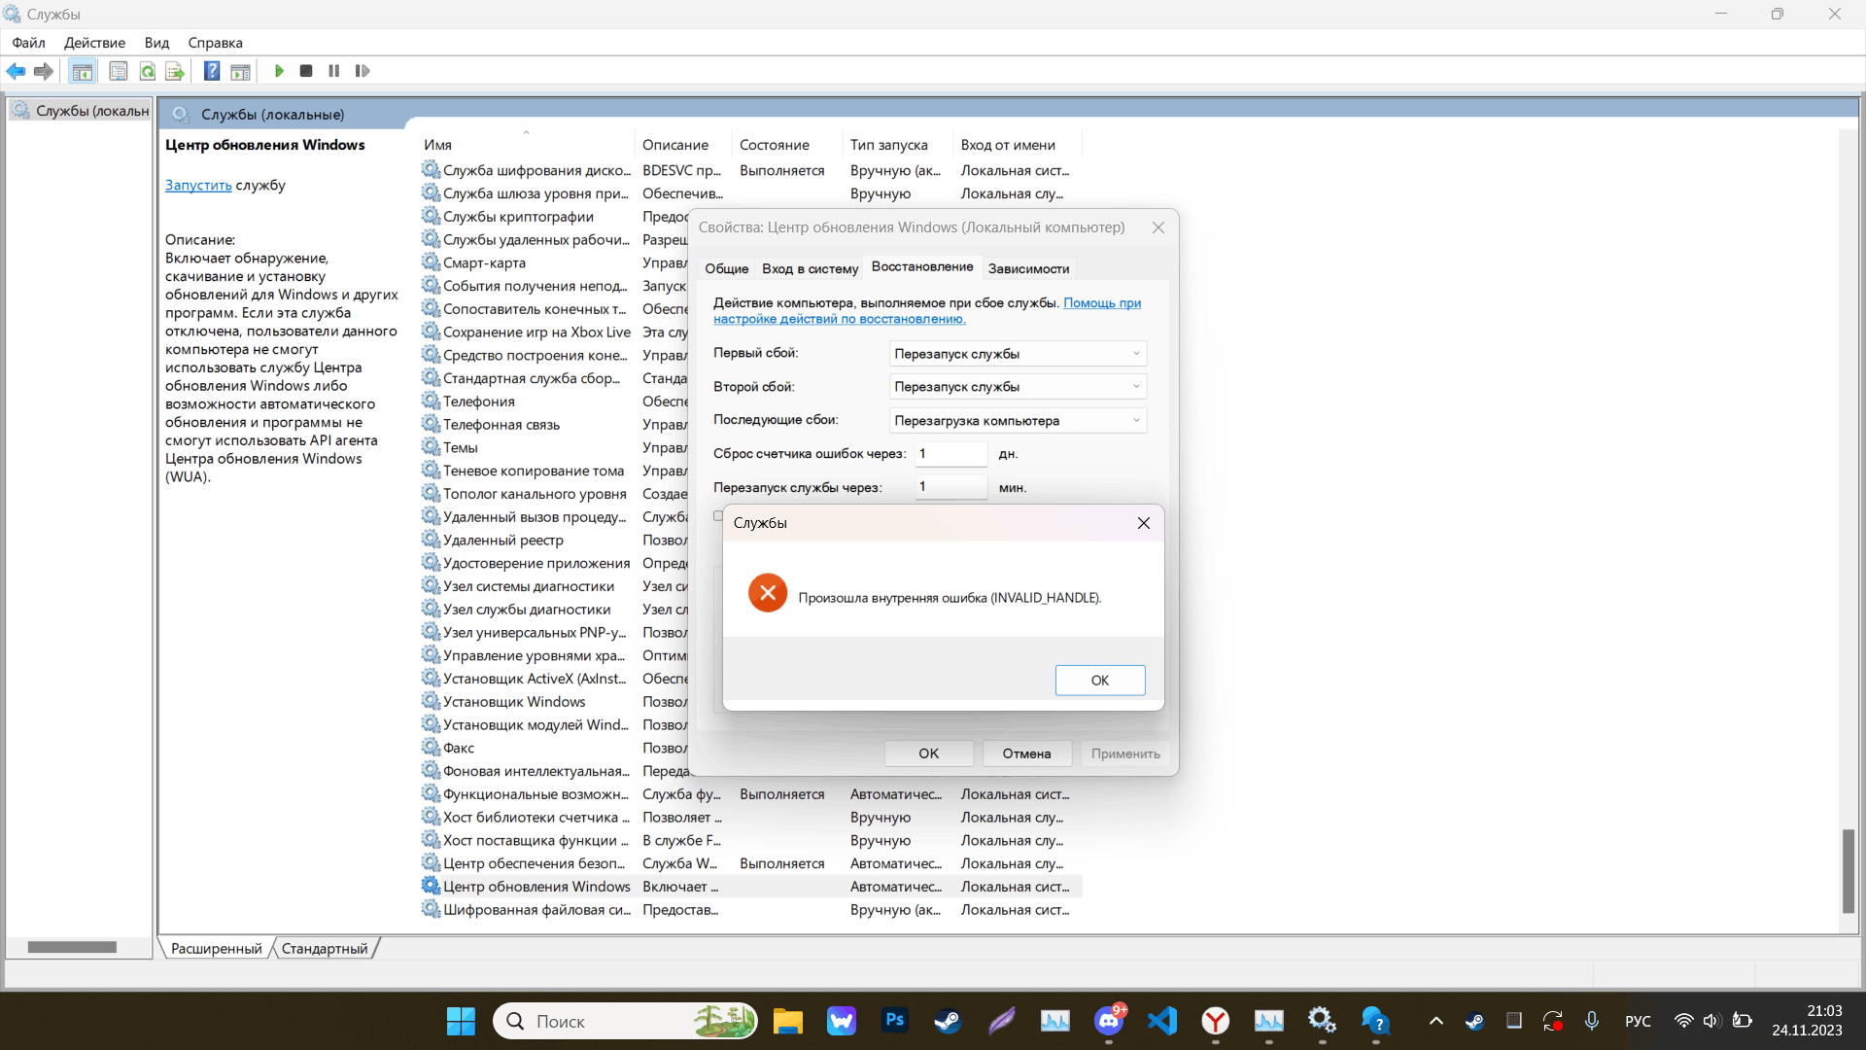The width and height of the screenshot is (1866, 1050).
Task: Click the Windows Start button
Action: (x=461, y=1021)
